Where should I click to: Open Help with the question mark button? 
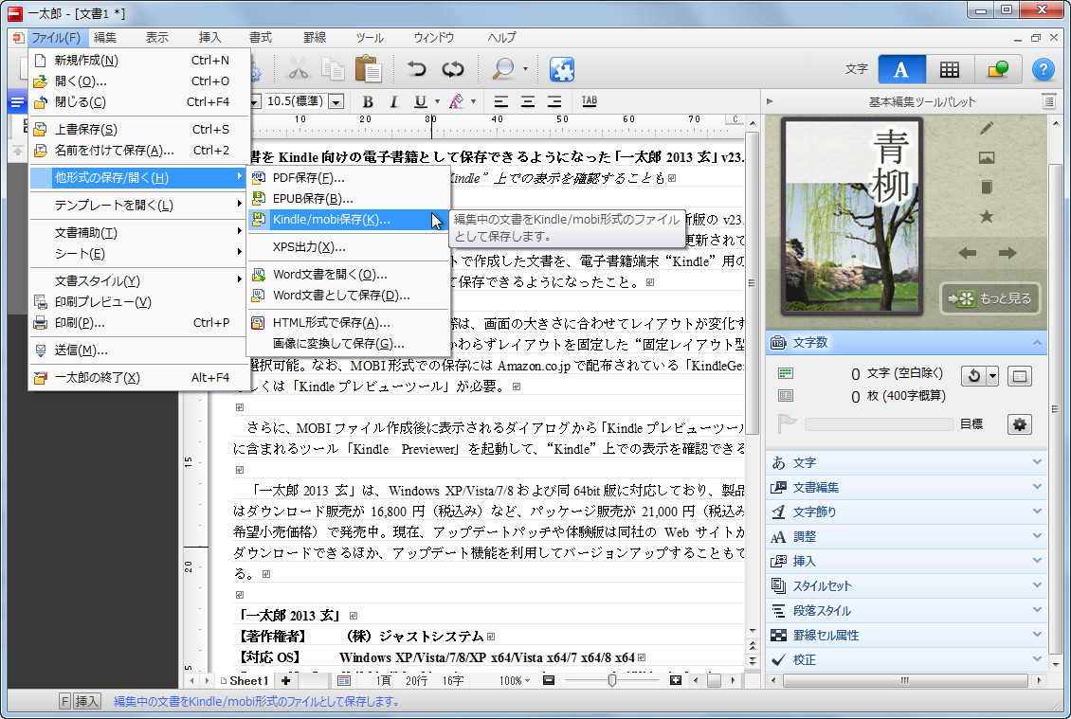1043,68
